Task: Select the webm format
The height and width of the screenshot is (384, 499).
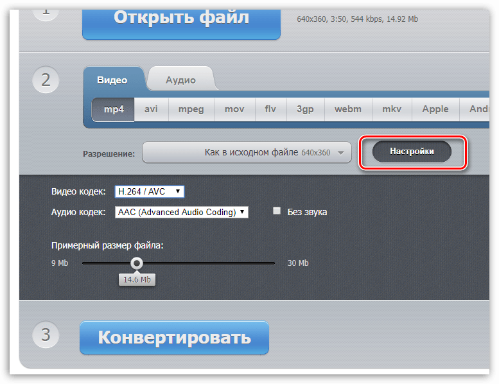Action: click(x=348, y=109)
